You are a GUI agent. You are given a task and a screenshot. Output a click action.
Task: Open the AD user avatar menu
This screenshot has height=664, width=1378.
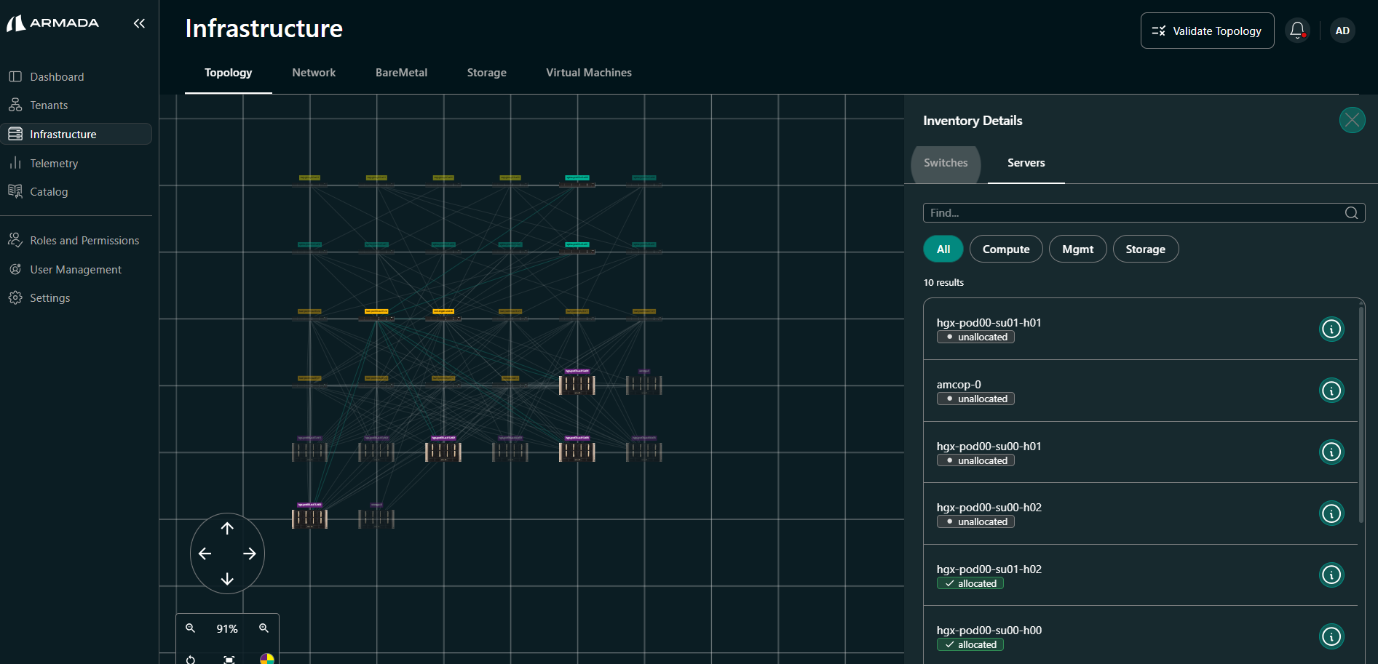coord(1342,31)
